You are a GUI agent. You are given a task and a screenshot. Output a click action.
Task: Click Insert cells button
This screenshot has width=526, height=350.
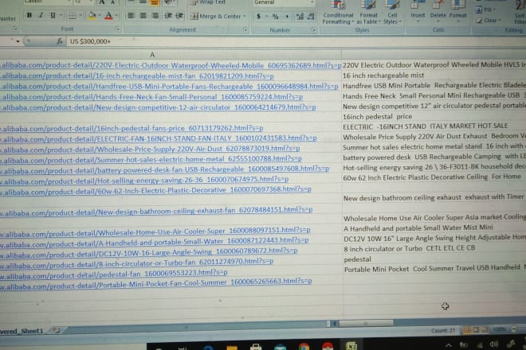click(x=418, y=13)
